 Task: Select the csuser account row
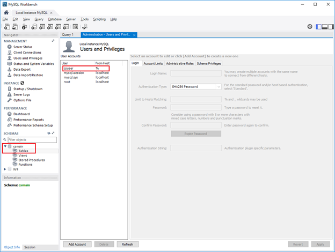(x=86, y=68)
